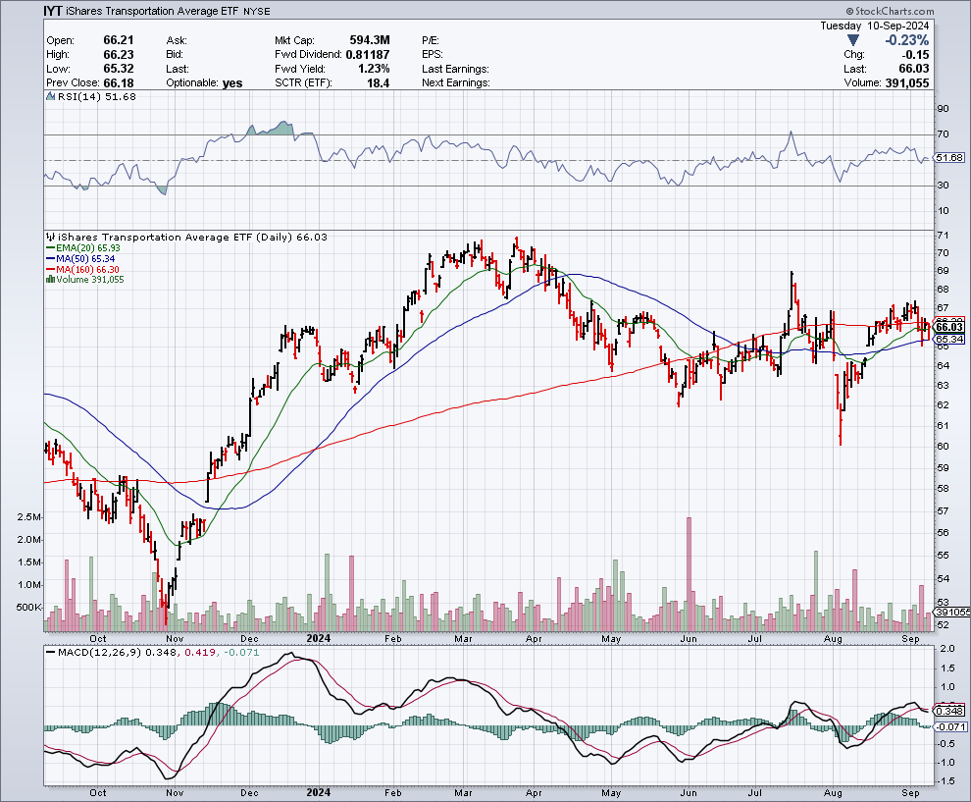Click the 65.34 MA value tag on price axis
971x802 pixels.
point(949,339)
